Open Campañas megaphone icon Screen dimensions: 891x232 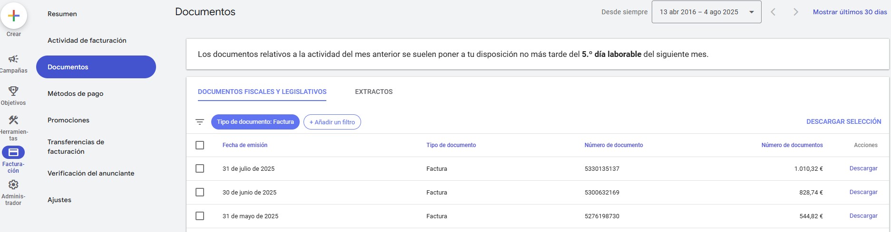[13, 59]
